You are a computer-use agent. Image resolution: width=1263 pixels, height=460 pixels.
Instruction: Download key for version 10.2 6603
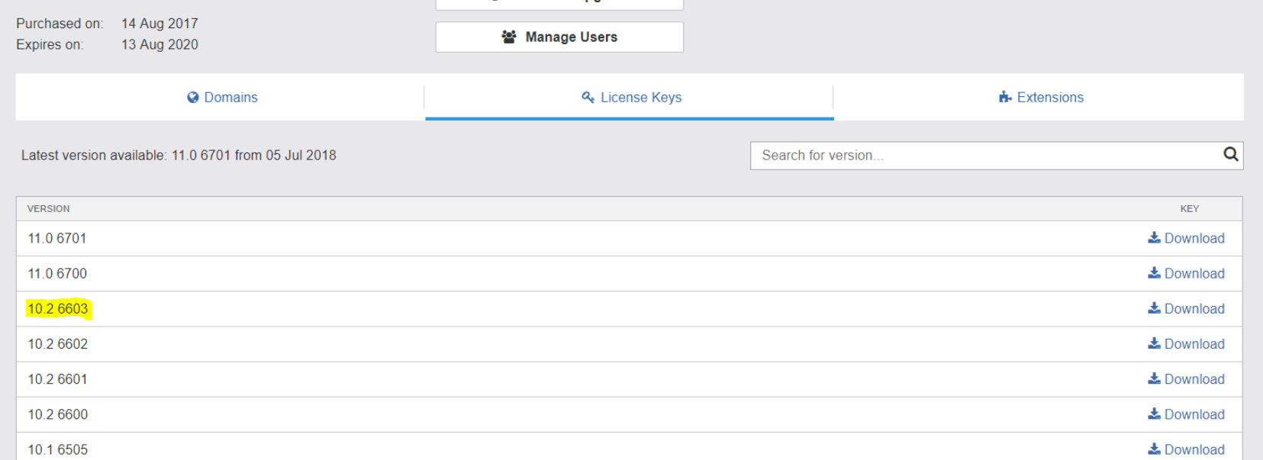1186,308
